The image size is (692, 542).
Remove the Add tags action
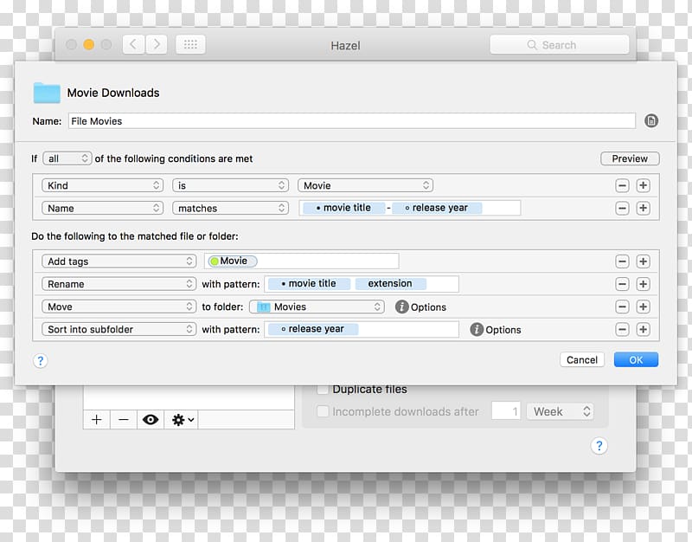point(622,261)
